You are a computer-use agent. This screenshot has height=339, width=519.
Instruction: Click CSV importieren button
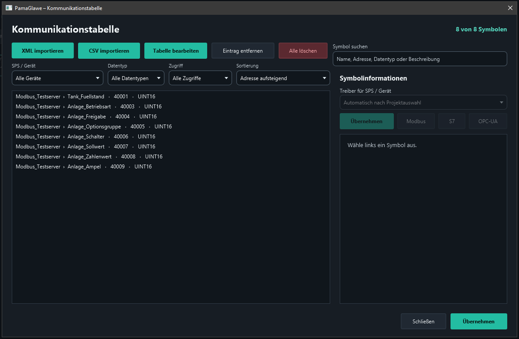(x=109, y=50)
